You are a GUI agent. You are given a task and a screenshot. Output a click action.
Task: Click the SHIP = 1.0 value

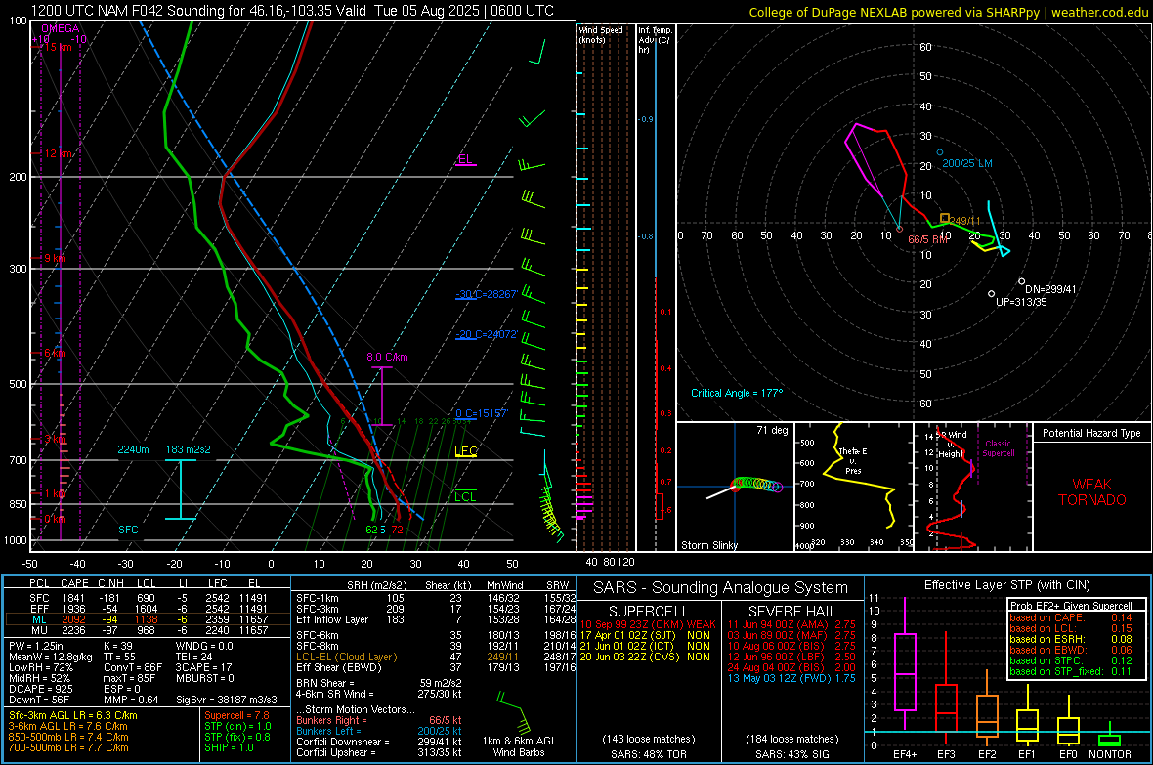pyautogui.click(x=229, y=747)
